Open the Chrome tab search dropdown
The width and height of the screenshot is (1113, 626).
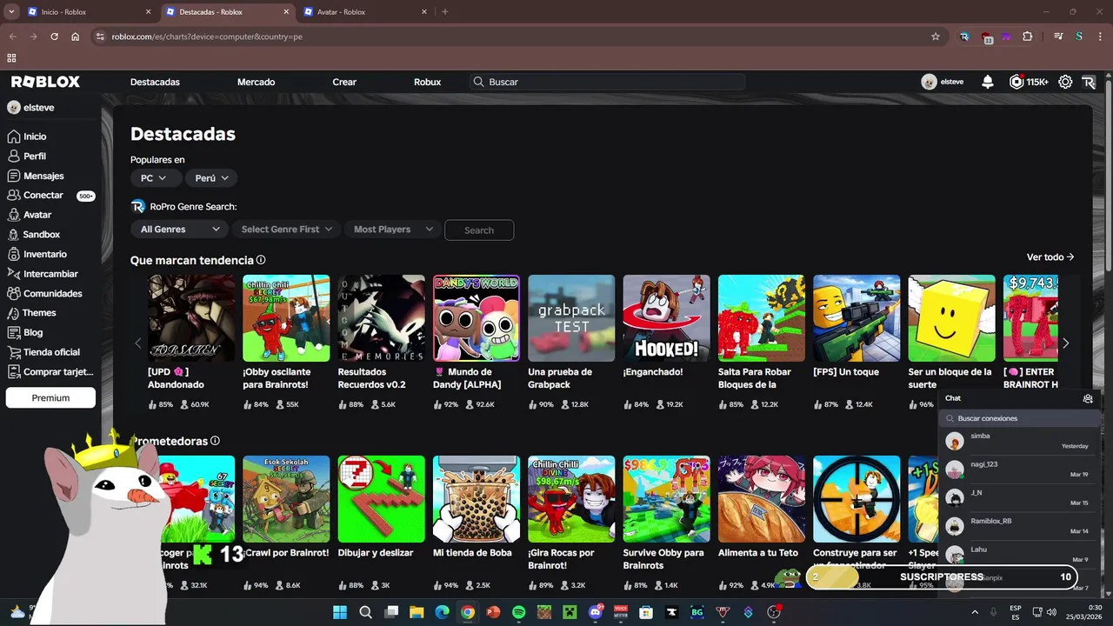click(11, 12)
